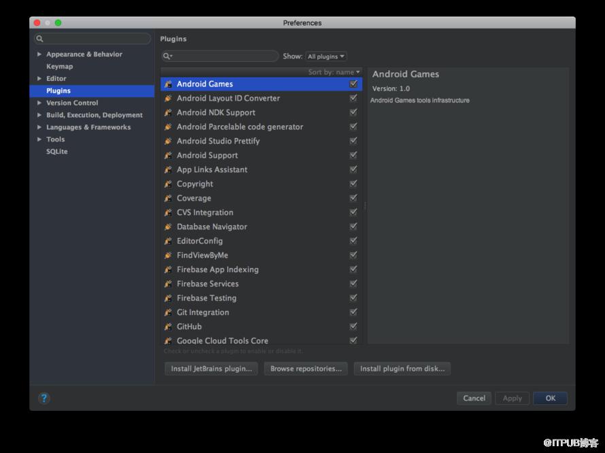Click the plugin icon beside Firebase Services
Viewport: 605px width, 453px height.
[168, 284]
